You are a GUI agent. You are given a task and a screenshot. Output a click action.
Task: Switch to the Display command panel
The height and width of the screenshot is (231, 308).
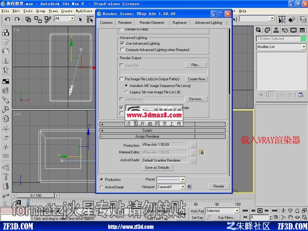click(293, 30)
